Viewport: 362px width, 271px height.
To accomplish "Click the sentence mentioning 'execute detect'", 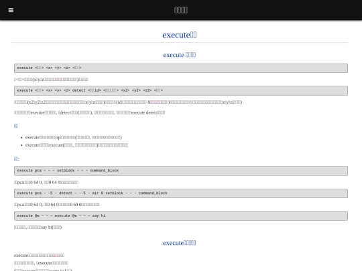I will pyautogui.click(x=90, y=112).
